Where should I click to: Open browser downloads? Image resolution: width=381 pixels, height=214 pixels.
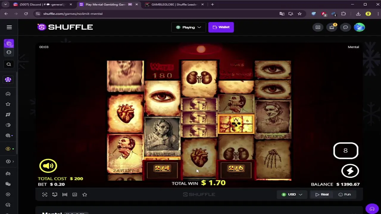point(358,14)
